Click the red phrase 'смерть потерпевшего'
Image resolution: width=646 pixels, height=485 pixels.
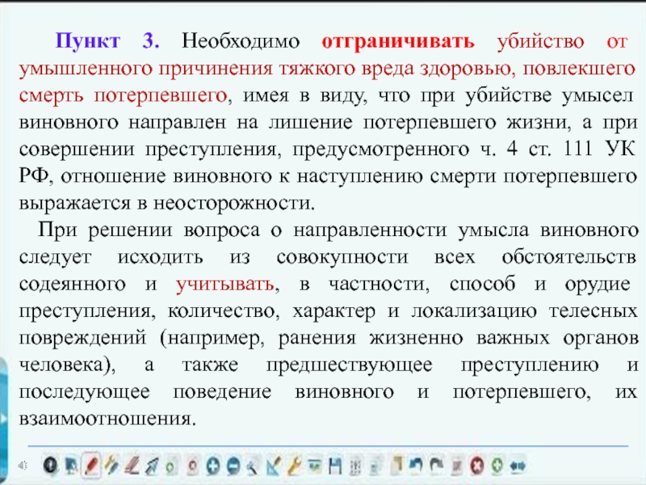(123, 95)
